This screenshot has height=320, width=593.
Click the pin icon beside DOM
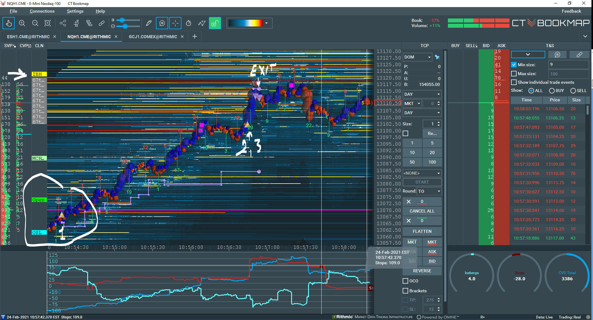click(437, 57)
